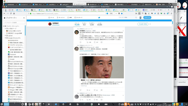Open the three-dot menu beside the follow button
The width and height of the screenshot is (188, 106).
pyautogui.click(x=150, y=24)
